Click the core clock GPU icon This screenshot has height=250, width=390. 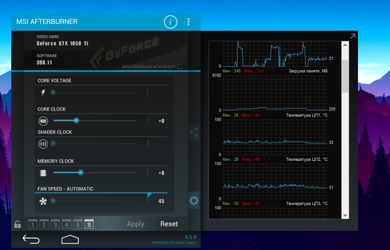click(x=43, y=121)
